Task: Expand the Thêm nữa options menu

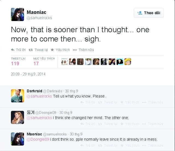Action: 84,50
